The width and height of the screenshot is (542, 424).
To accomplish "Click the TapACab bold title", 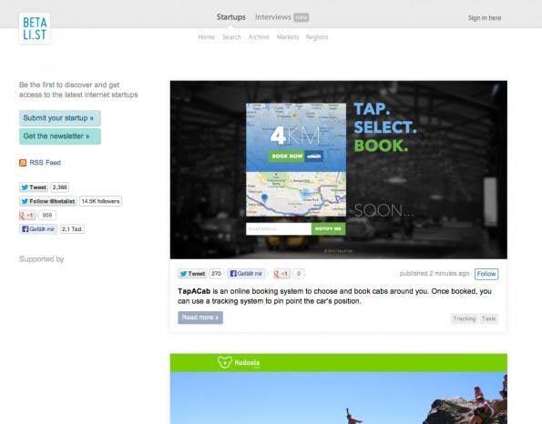I will click(194, 291).
